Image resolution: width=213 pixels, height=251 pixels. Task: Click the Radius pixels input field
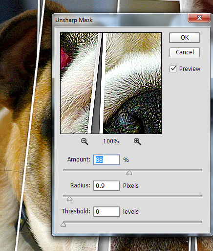(106, 185)
